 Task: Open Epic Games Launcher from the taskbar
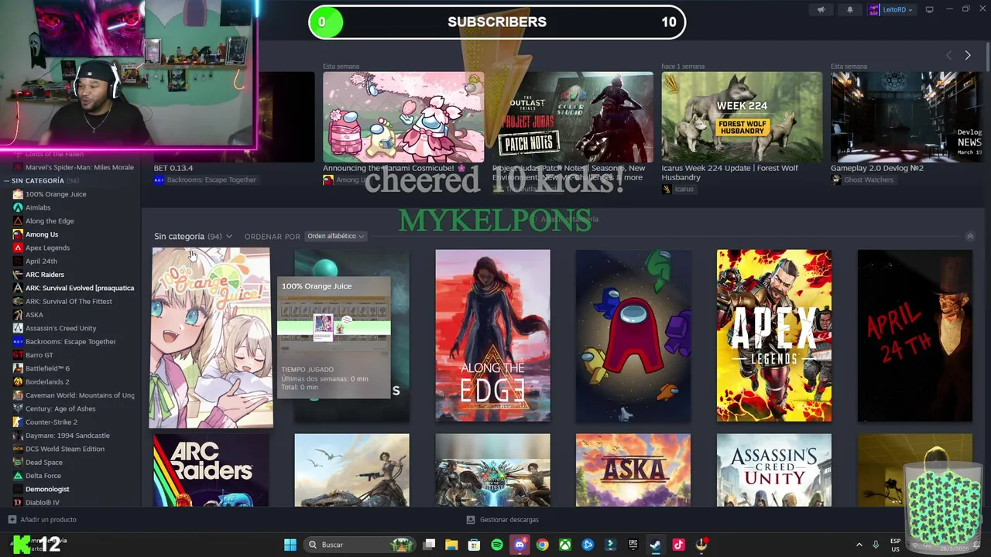coord(633,545)
